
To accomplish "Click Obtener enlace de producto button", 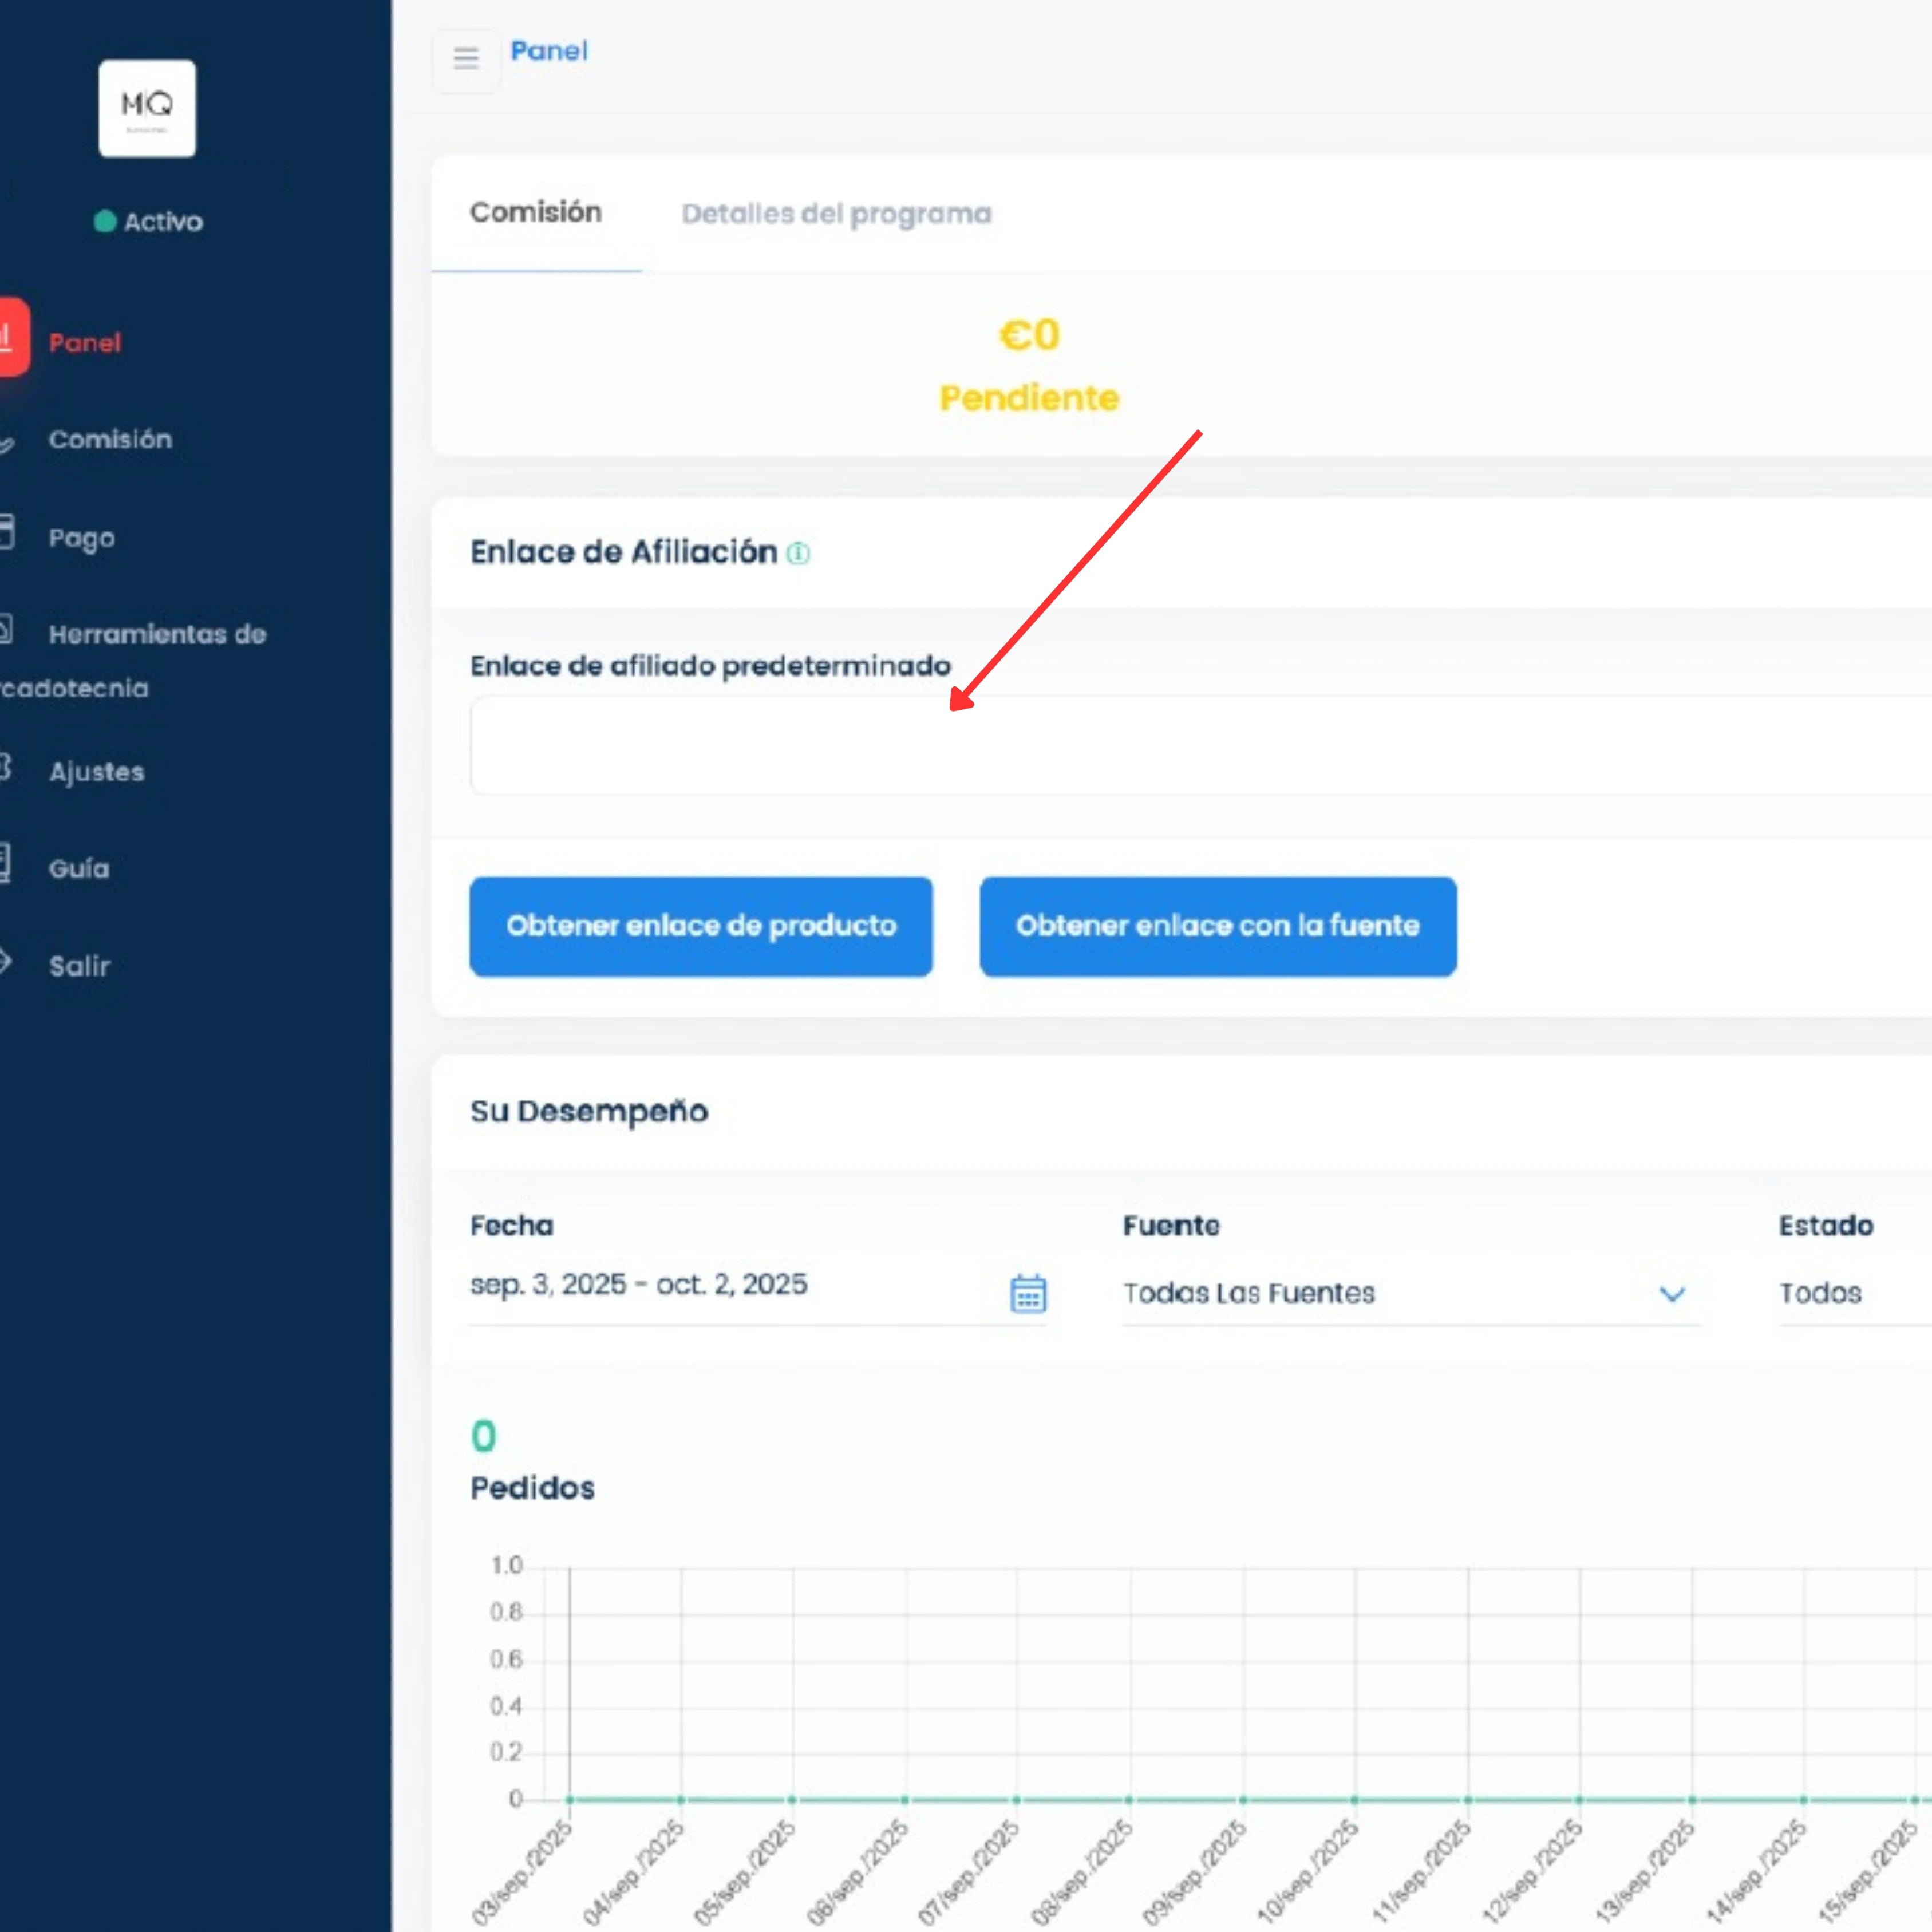I will [x=701, y=926].
